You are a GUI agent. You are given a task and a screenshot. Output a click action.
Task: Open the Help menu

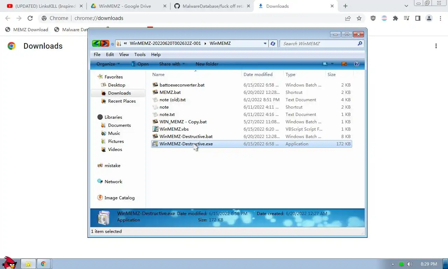(156, 54)
